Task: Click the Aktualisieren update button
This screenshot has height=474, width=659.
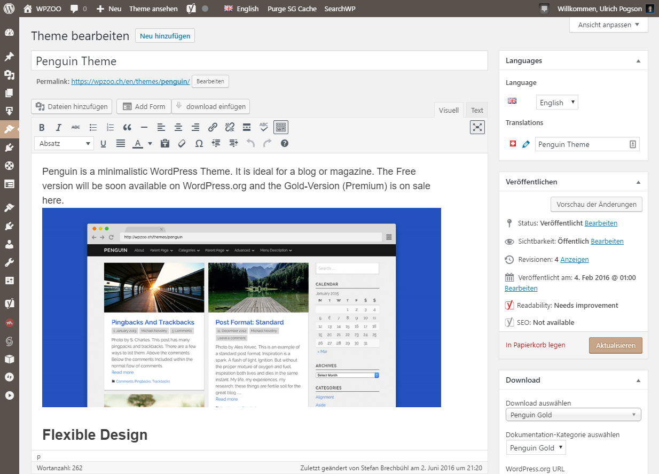Action: [x=615, y=345]
